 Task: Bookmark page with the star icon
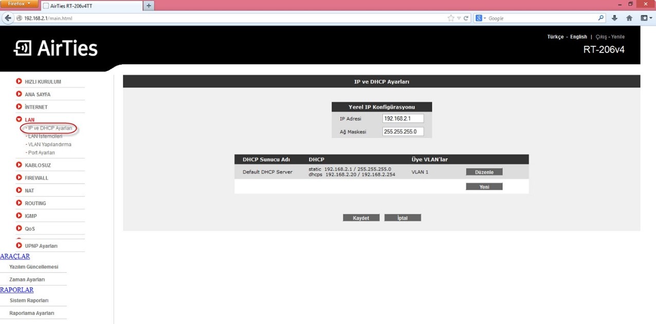[451, 18]
